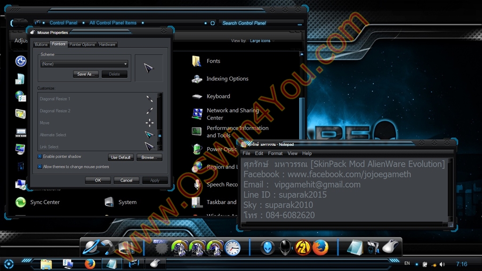Open the View by Large icons dropdown
The width and height of the screenshot is (482, 271).
click(x=262, y=40)
